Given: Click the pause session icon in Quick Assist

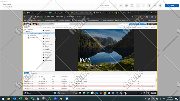Looking at the screenshot, I should click(155, 6).
